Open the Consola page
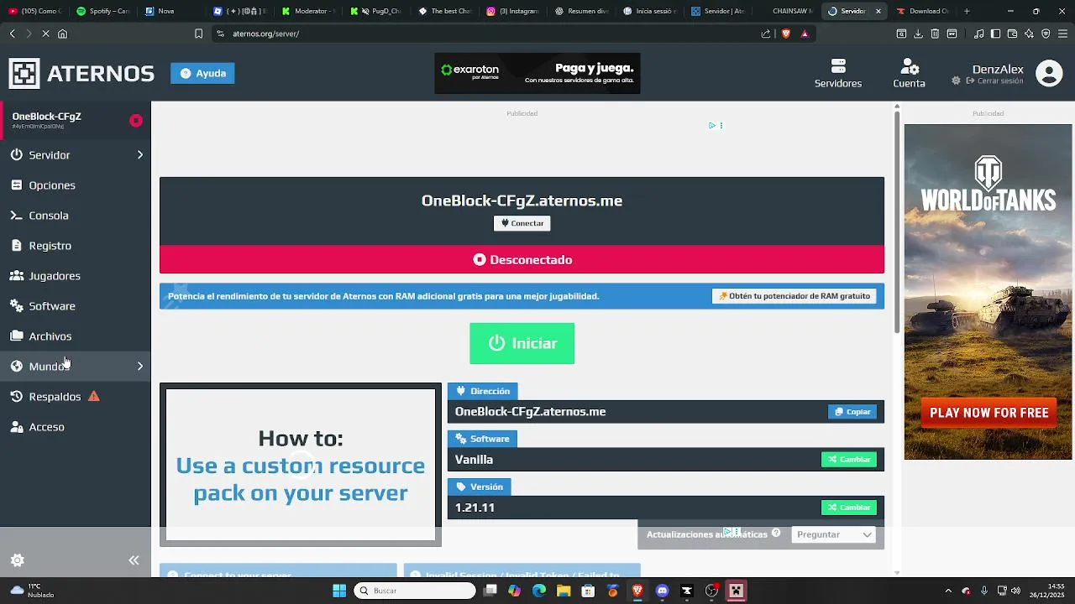Viewport: 1075px width, 604px height. pyautogui.click(x=48, y=216)
